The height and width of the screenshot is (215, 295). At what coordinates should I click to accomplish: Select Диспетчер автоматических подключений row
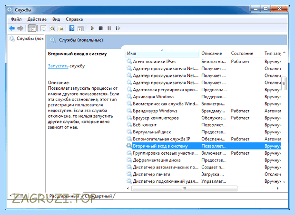click(204, 167)
